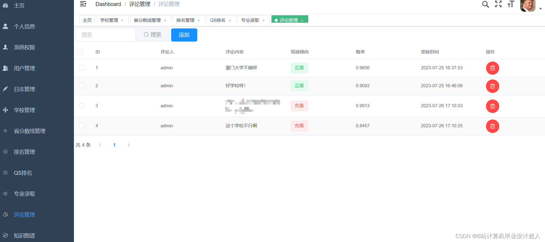Viewport: 545px width, 242px height.
Task: Close the 专业录取 tab
Action: [x=263, y=20]
